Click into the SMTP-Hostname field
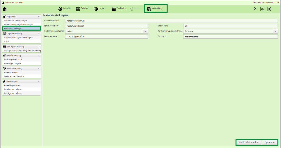281x148 pixels. pyautogui.click(x=106, y=26)
